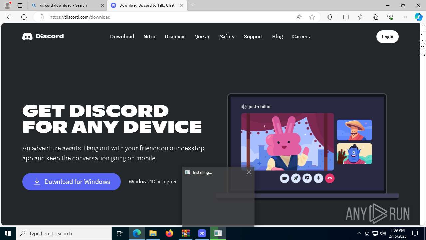The height and width of the screenshot is (240, 426).
Task: Go to the Quests page
Action: [x=202, y=37]
